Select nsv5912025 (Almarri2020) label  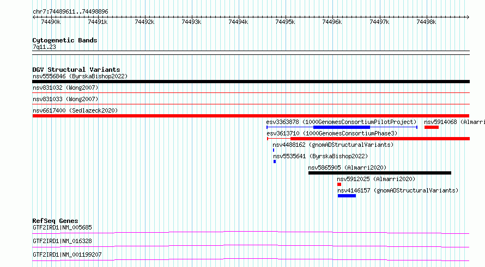(376, 179)
